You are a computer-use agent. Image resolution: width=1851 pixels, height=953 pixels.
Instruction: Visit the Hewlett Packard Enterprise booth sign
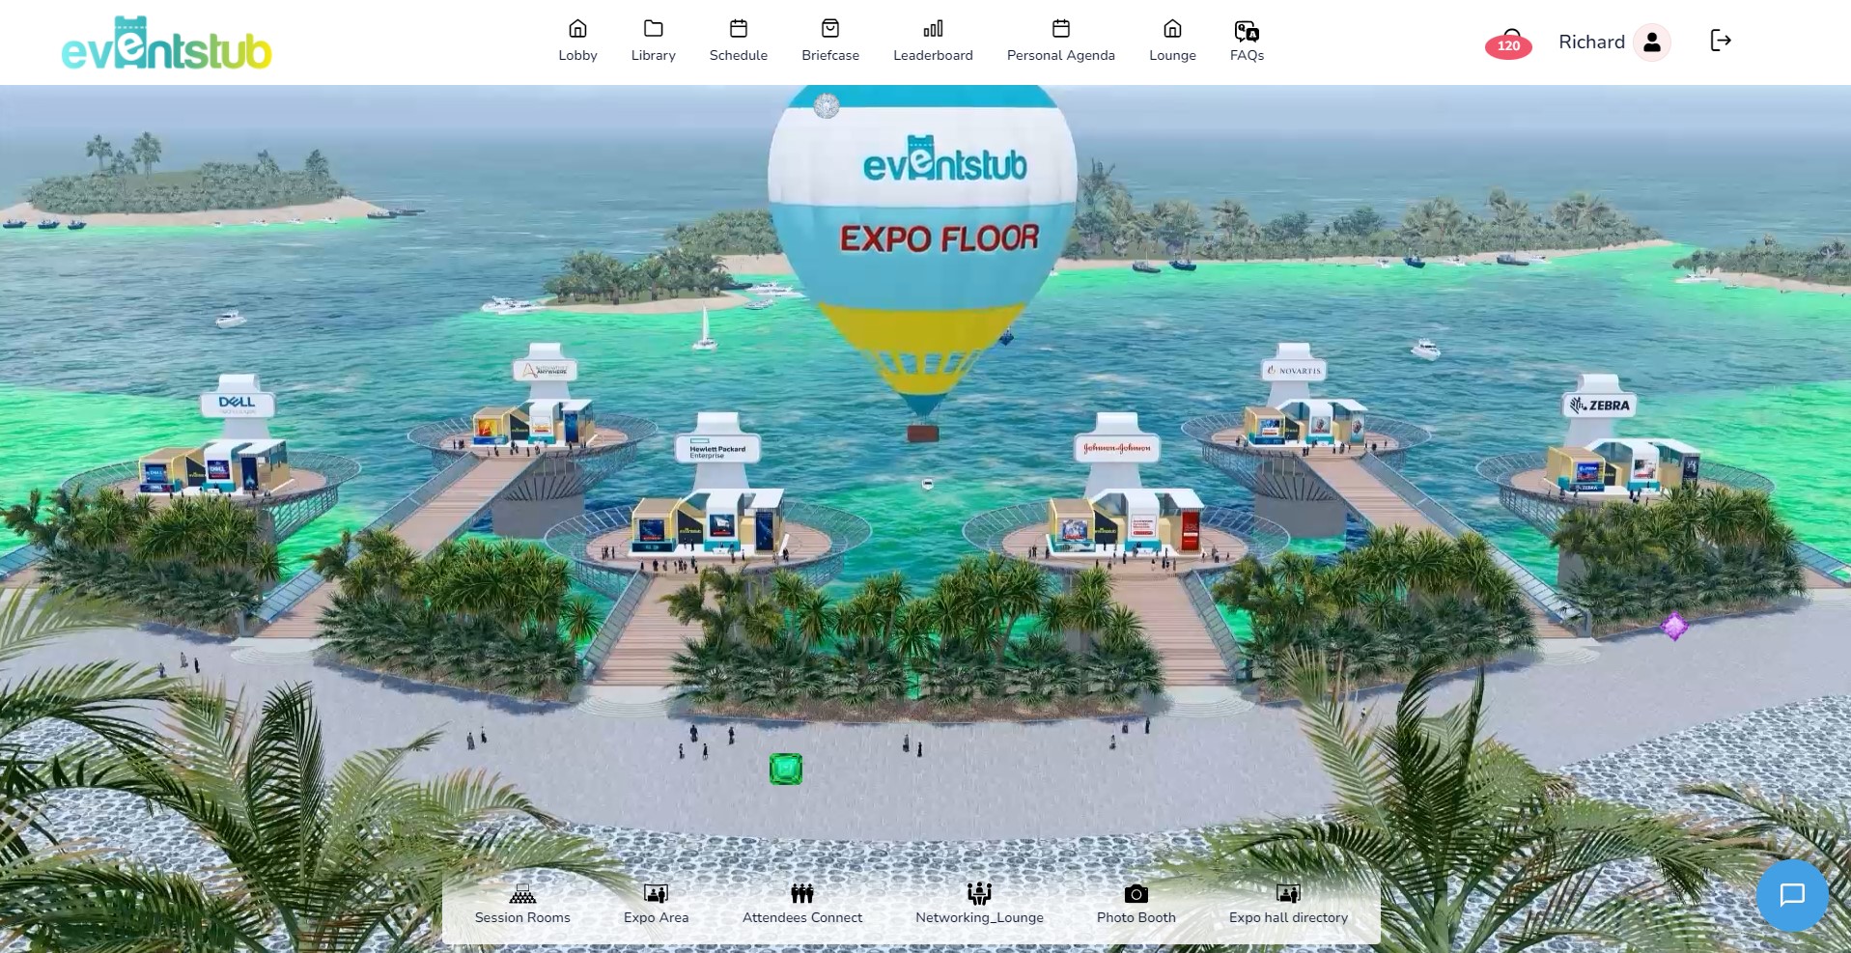tap(717, 449)
